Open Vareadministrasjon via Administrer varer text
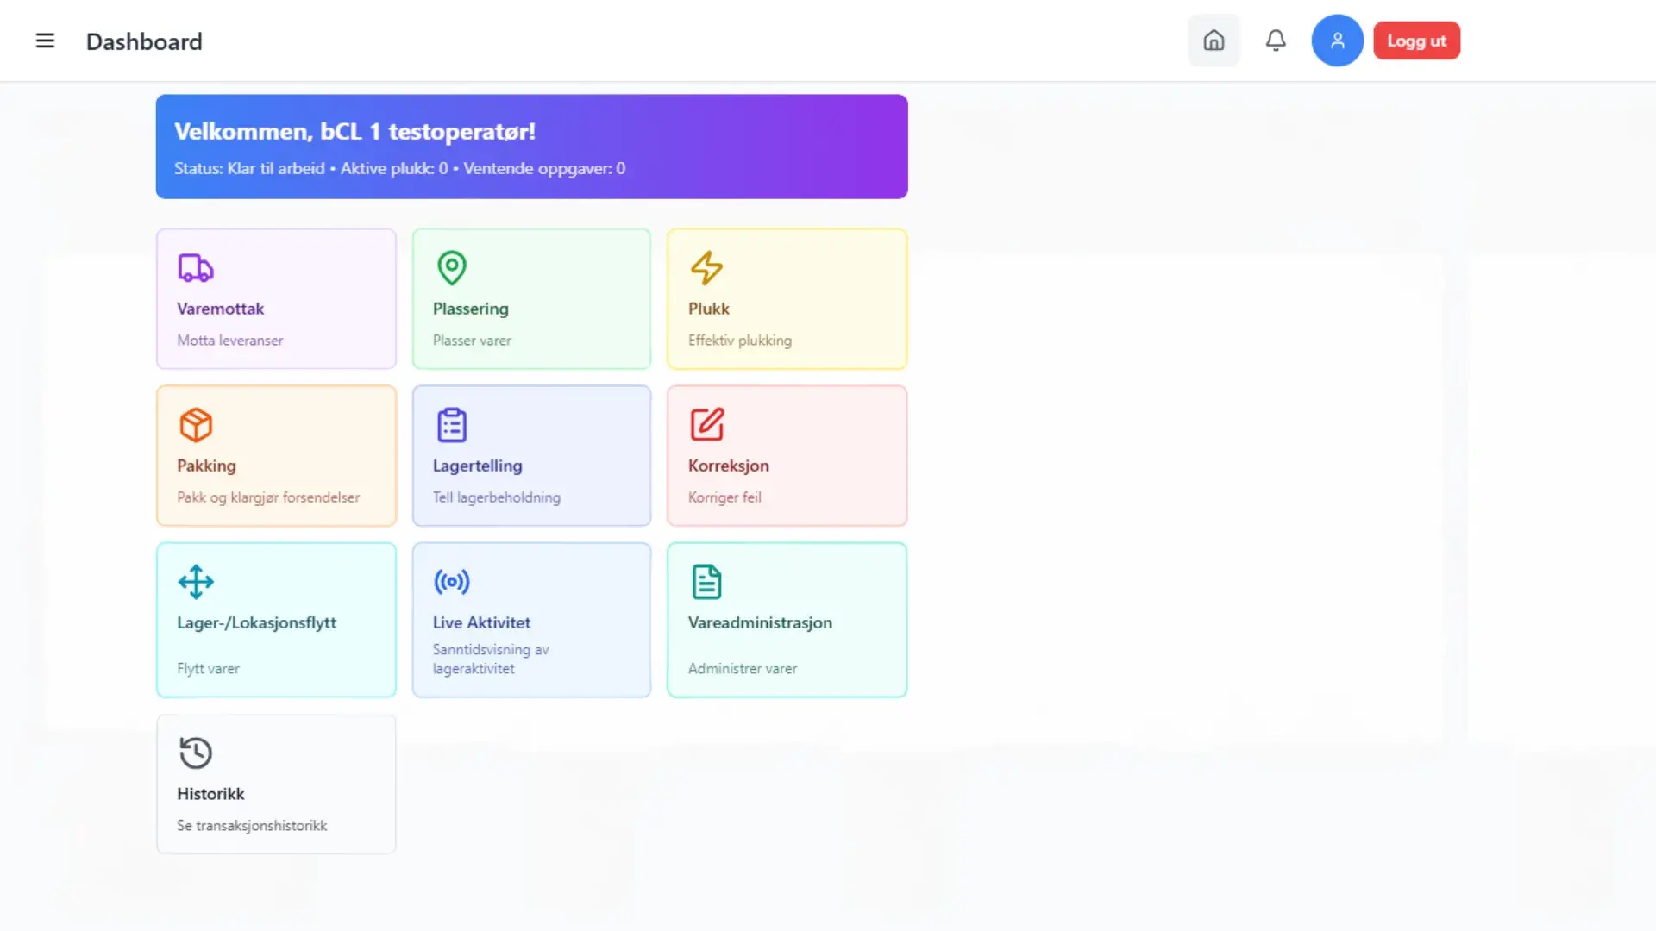 click(742, 668)
